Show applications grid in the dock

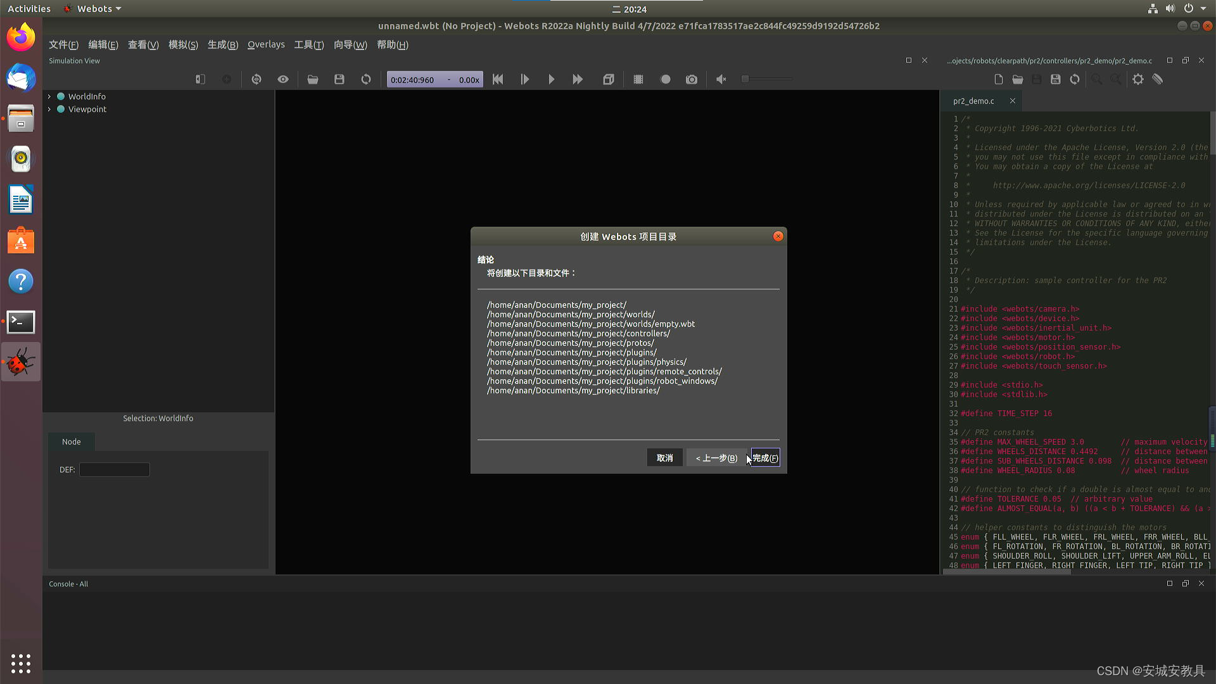pyautogui.click(x=21, y=663)
